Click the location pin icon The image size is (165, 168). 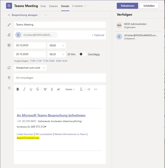pos(9,78)
